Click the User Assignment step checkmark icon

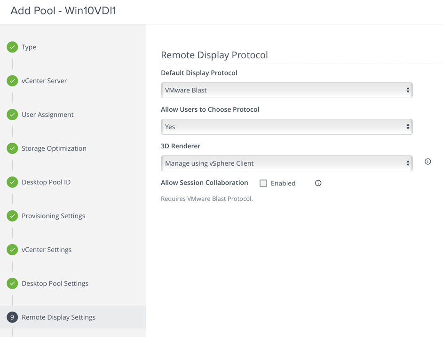(x=12, y=115)
